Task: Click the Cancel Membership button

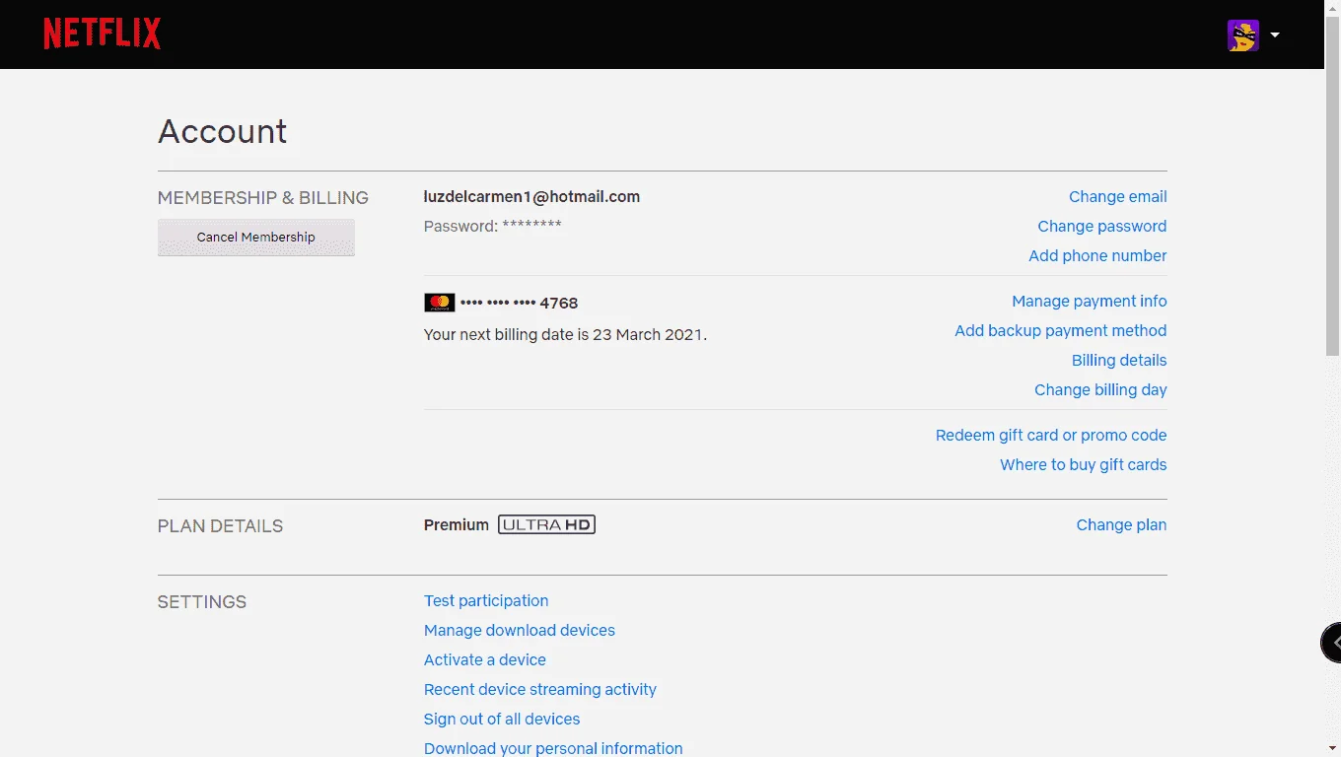Action: (x=256, y=238)
